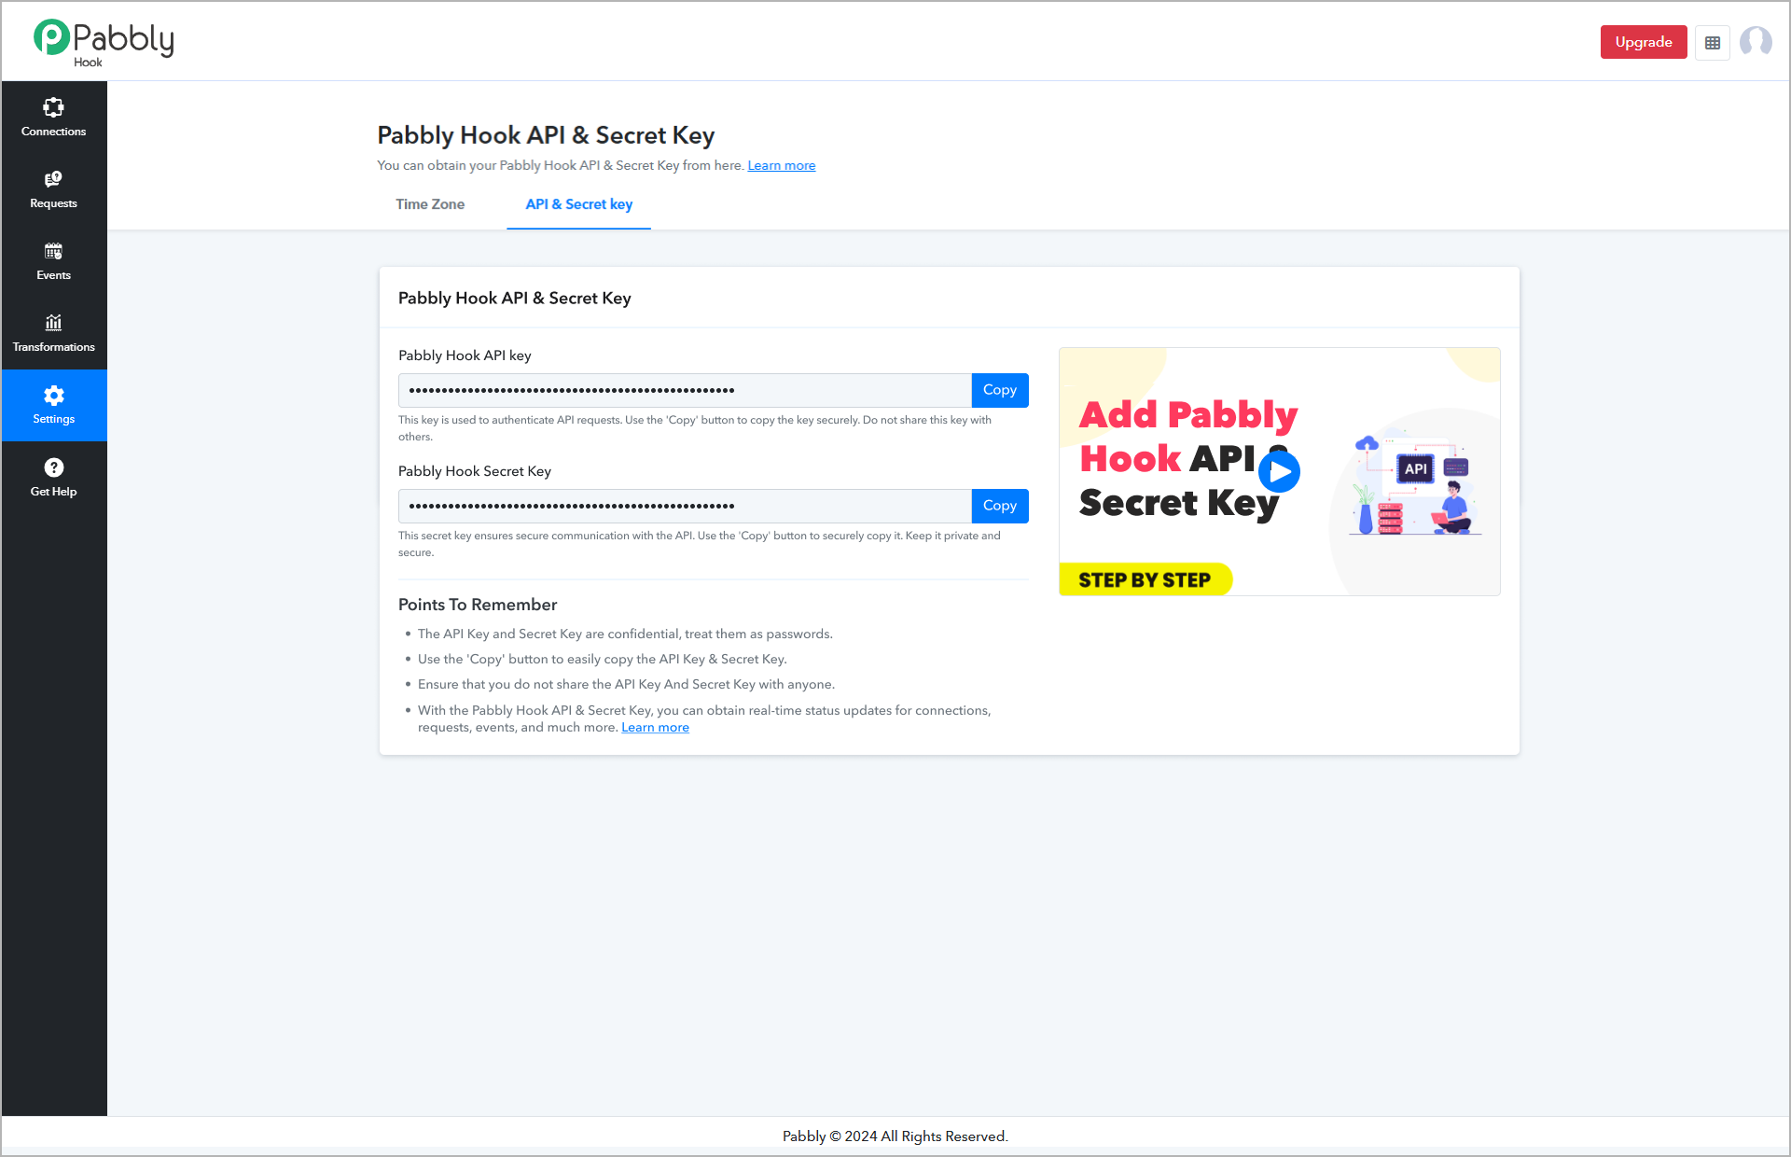
Task: Switch to the Time Zone tab
Action: pos(430,204)
